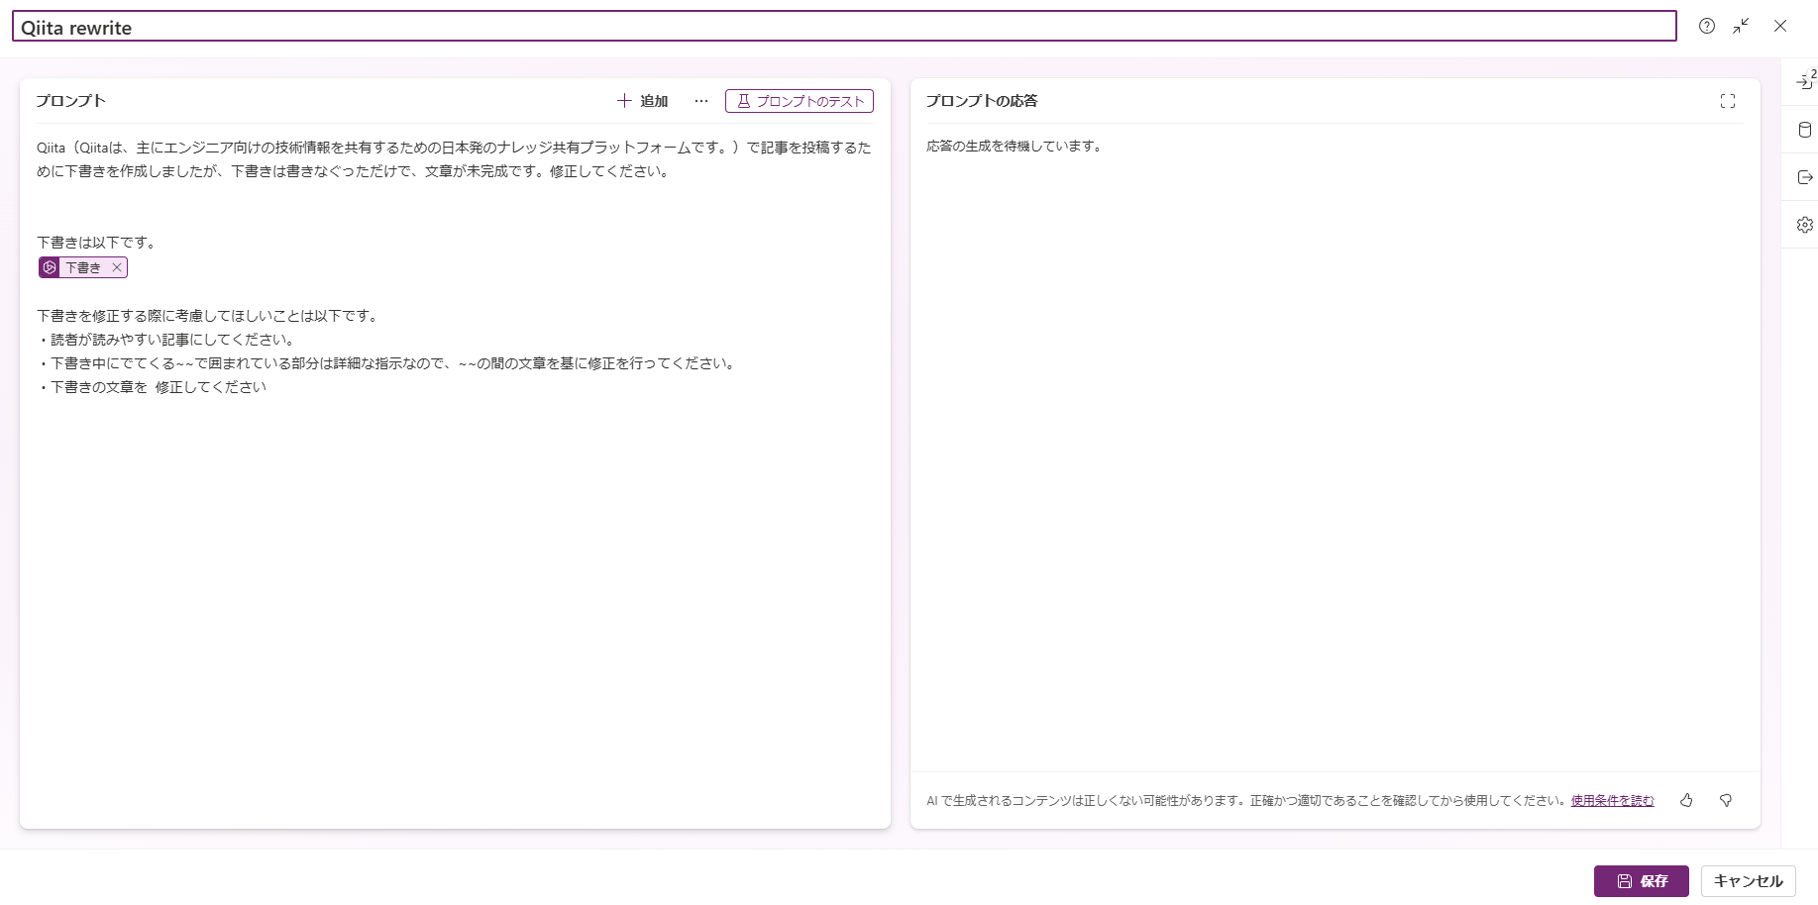
Task: Open the 使用条件を読む link
Action: pos(1612,801)
